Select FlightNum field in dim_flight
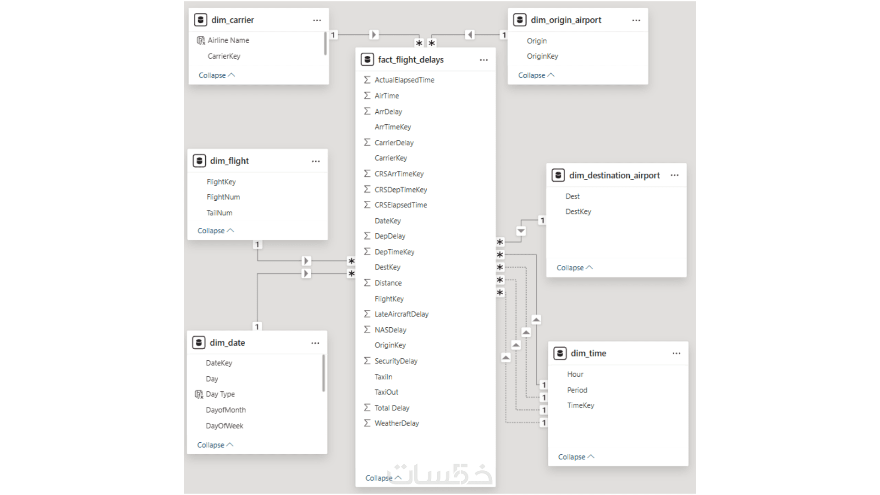880x495 pixels. pyautogui.click(x=223, y=197)
